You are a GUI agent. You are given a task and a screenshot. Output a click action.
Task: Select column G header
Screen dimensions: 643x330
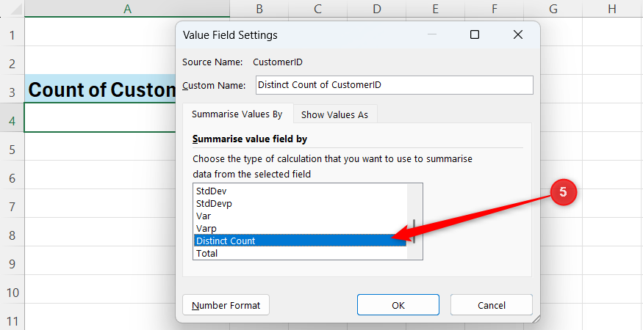553,9
